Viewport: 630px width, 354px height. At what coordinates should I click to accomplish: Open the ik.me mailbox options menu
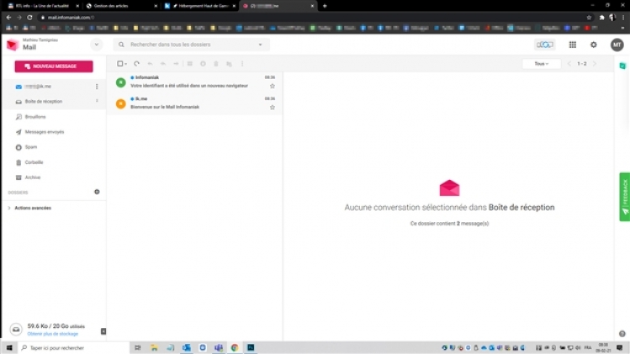coord(97,87)
